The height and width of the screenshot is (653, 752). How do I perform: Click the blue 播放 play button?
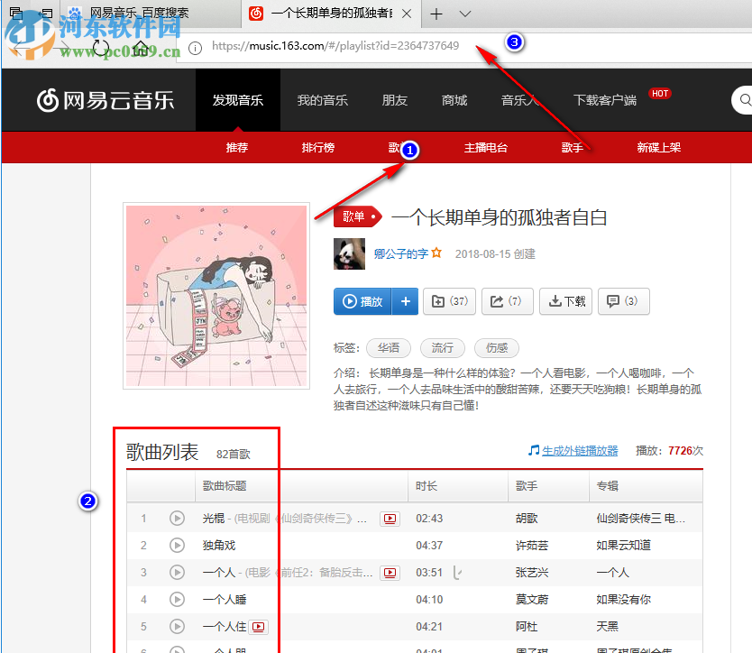[x=364, y=301]
